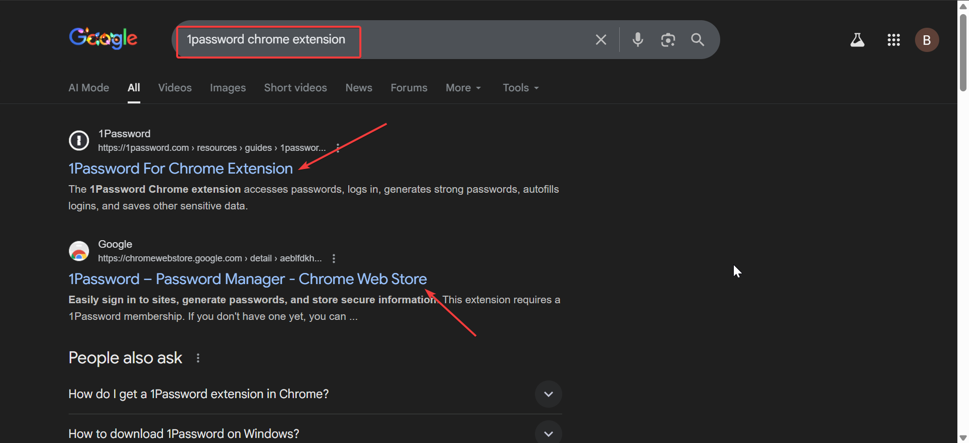
Task: Open Search Labs flask icon
Action: 857,40
